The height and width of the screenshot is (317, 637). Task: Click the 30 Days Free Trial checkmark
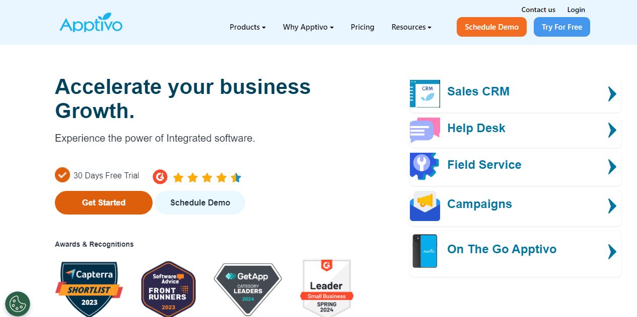(62, 175)
